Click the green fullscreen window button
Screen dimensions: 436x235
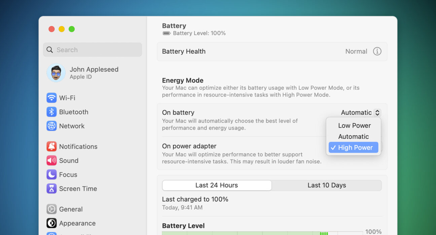coord(72,29)
